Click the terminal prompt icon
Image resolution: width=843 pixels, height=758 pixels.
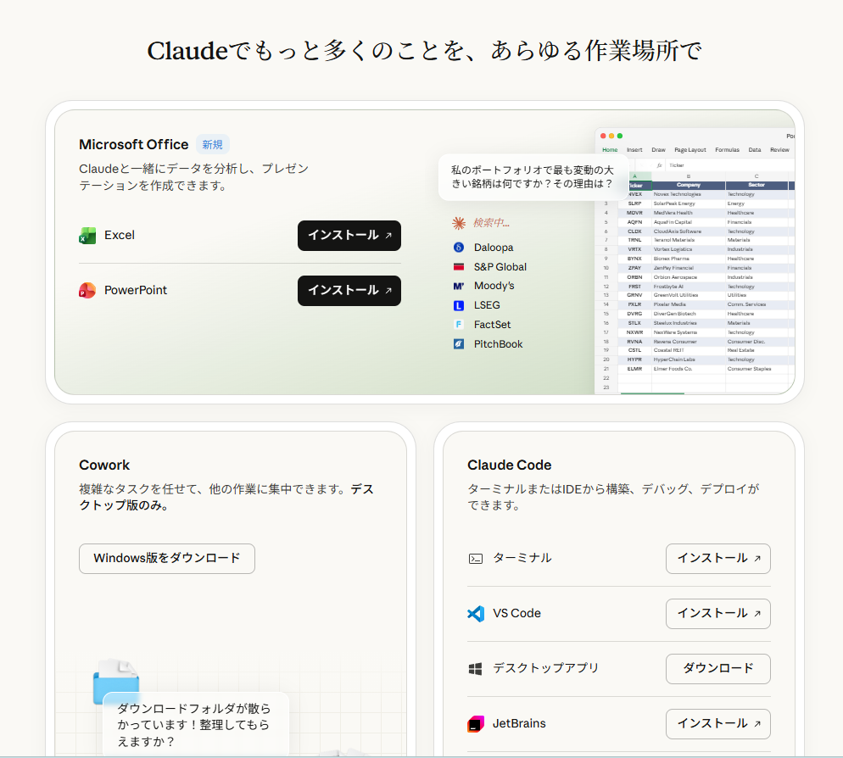tap(476, 559)
